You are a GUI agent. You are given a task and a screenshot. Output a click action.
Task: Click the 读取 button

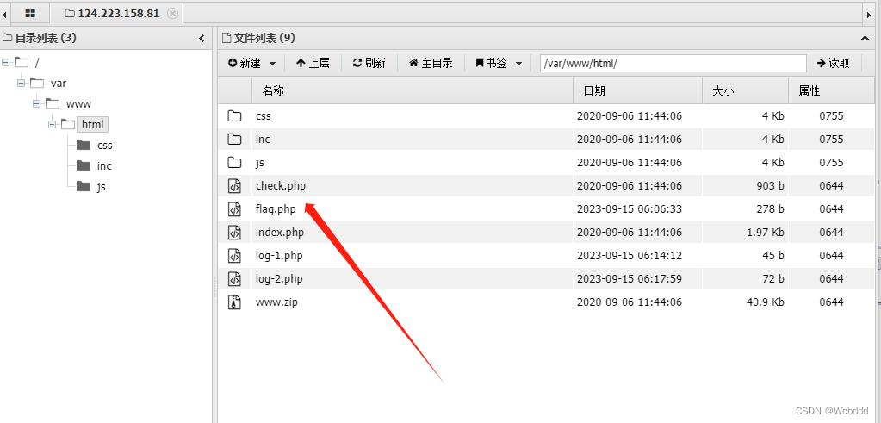point(834,64)
